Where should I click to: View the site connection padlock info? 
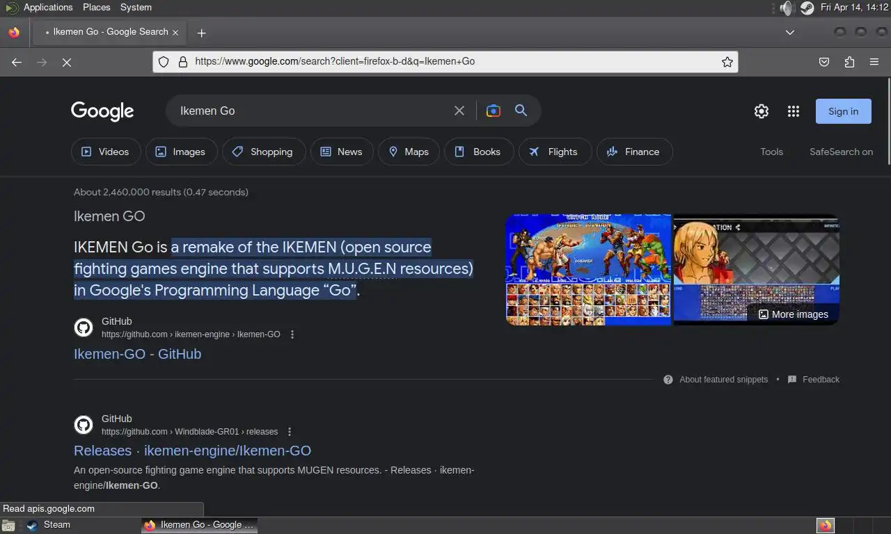pyautogui.click(x=182, y=62)
